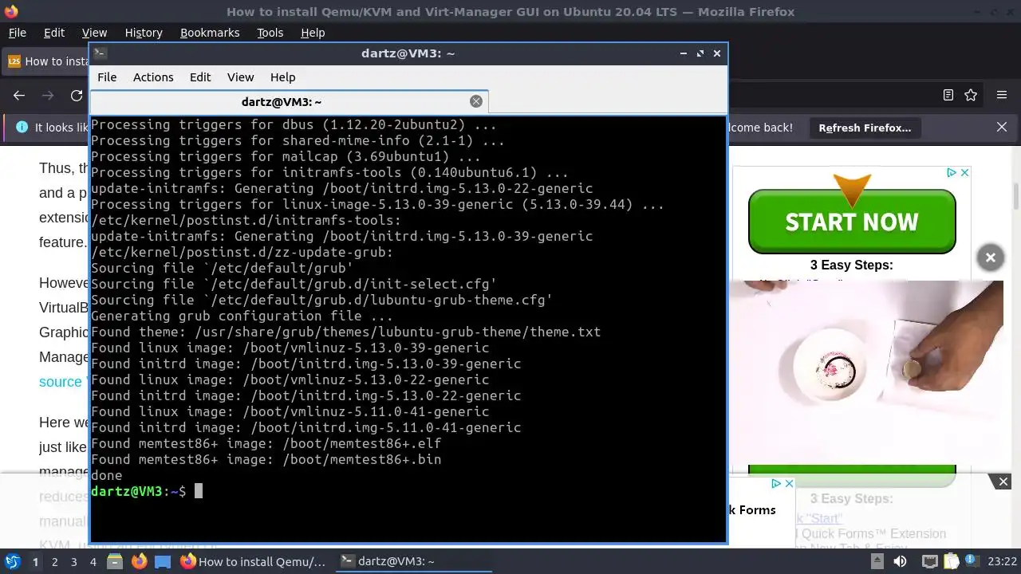1021x574 pixels.
Task: Click the info icon in Firefox notification bar
Action: tap(22, 128)
